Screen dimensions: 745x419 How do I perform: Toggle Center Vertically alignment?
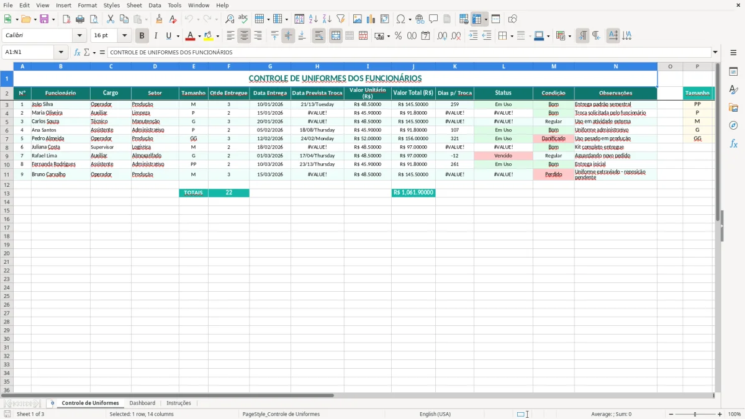click(x=288, y=36)
